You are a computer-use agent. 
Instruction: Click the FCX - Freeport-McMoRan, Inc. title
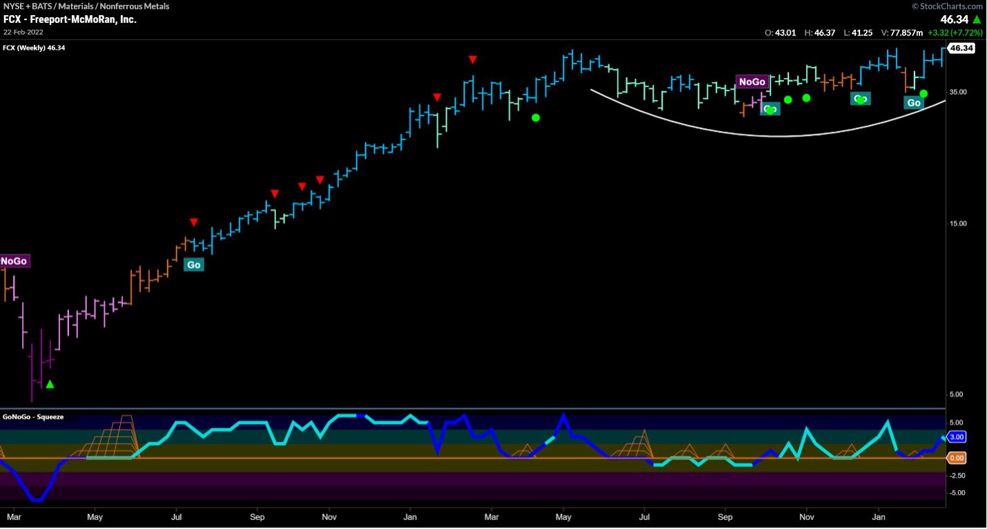pos(70,19)
